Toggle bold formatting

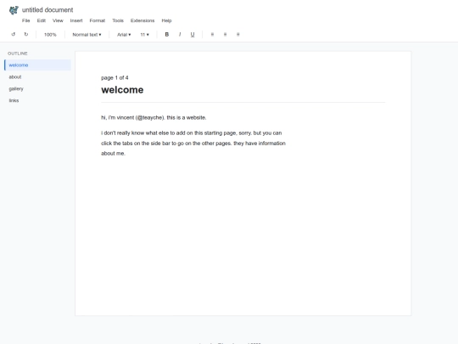pyautogui.click(x=167, y=35)
